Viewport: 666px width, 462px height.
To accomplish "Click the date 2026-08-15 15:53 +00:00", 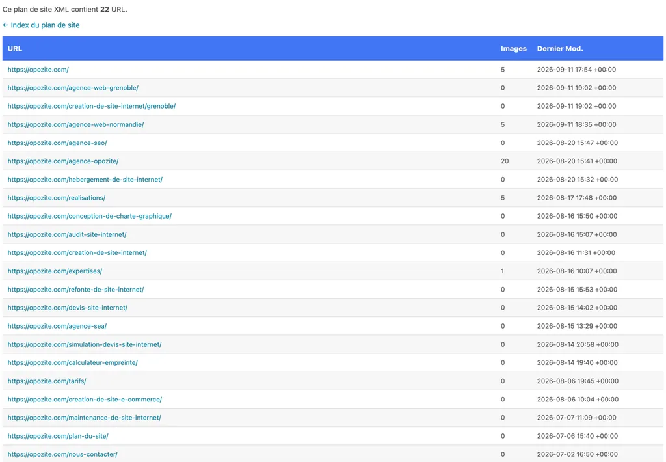I will pyautogui.click(x=577, y=289).
